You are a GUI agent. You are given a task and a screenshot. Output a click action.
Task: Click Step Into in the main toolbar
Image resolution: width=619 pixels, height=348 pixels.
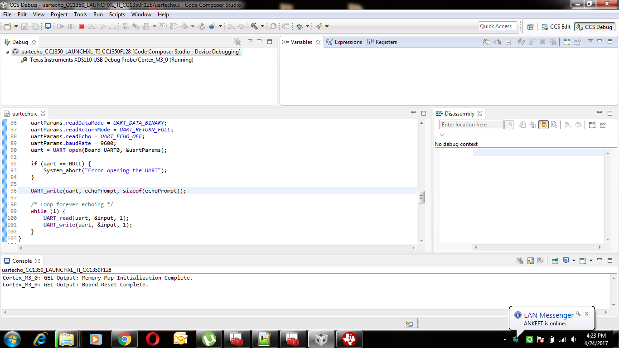[92, 27]
